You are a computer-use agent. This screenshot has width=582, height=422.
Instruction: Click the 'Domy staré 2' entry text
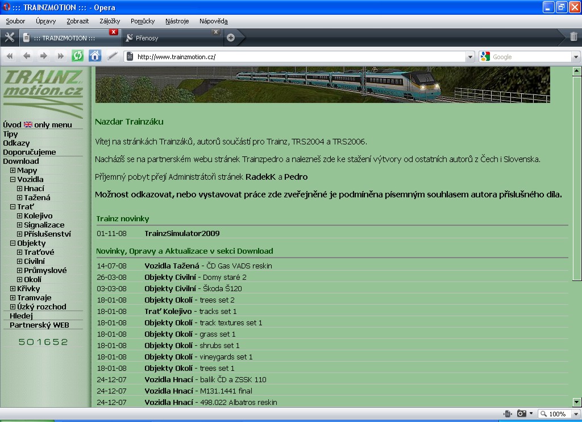tap(225, 277)
